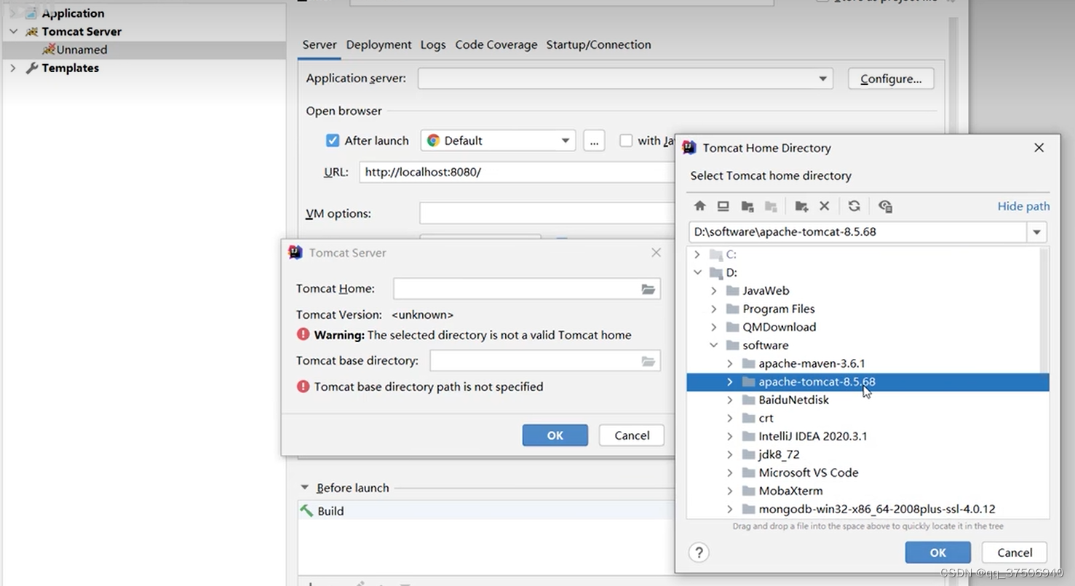
Task: Collapse D: drive in tree
Action: point(697,272)
